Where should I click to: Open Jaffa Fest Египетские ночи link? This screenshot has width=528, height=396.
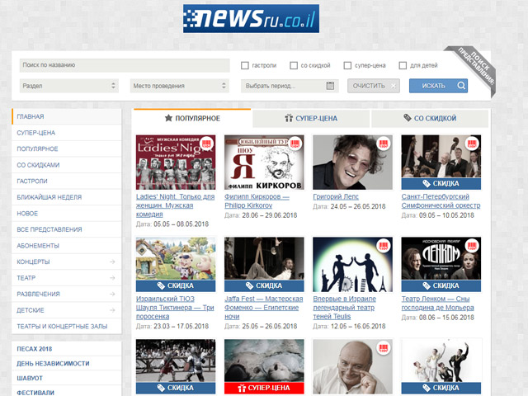[x=264, y=308]
